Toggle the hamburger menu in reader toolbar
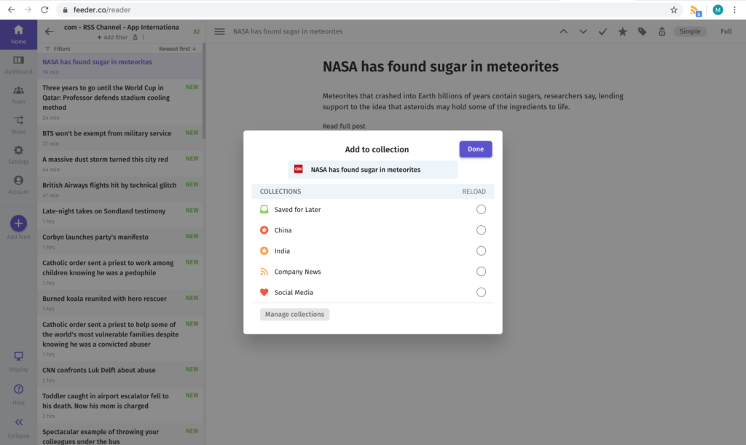The image size is (746, 445). pyautogui.click(x=219, y=31)
